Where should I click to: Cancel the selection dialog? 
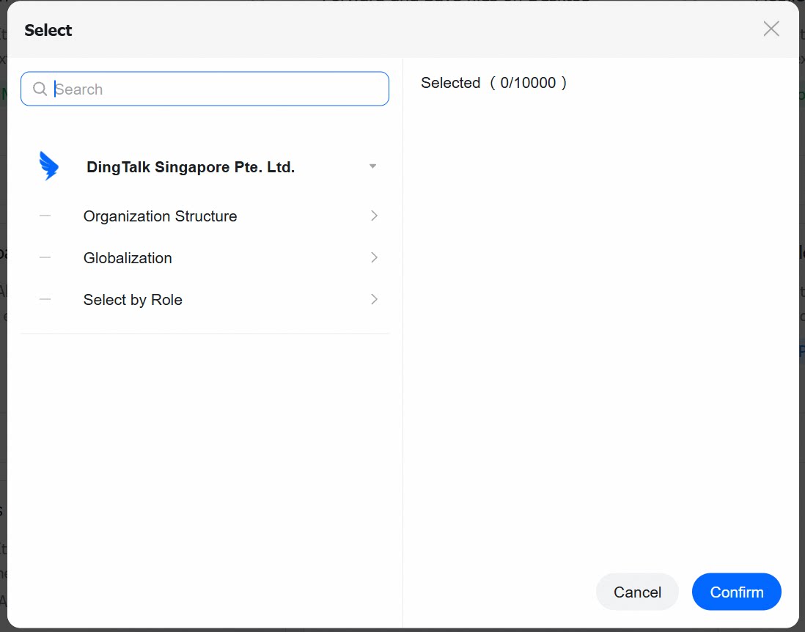(637, 592)
